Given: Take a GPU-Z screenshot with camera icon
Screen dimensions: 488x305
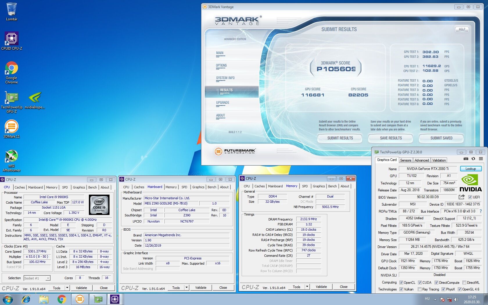Looking at the screenshot, I should pos(466,159).
